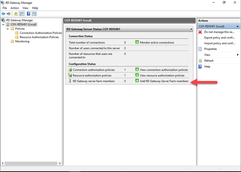Click the RD Gateway Manager root icon
This screenshot has height=172, width=241.
click(x=3, y=20)
